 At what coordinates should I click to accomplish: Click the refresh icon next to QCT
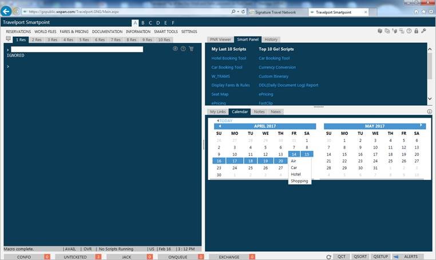(x=328, y=257)
